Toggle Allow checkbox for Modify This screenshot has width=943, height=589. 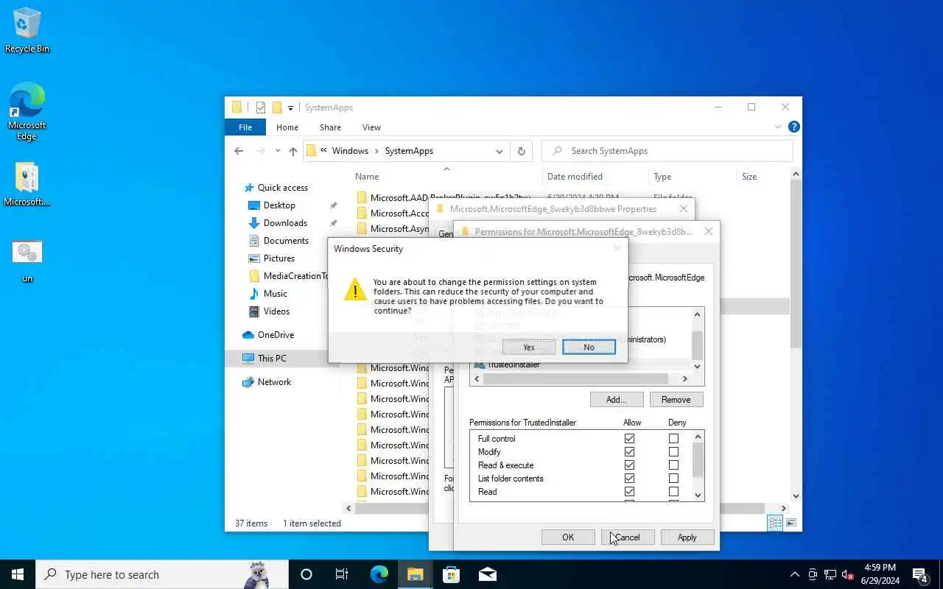point(629,452)
